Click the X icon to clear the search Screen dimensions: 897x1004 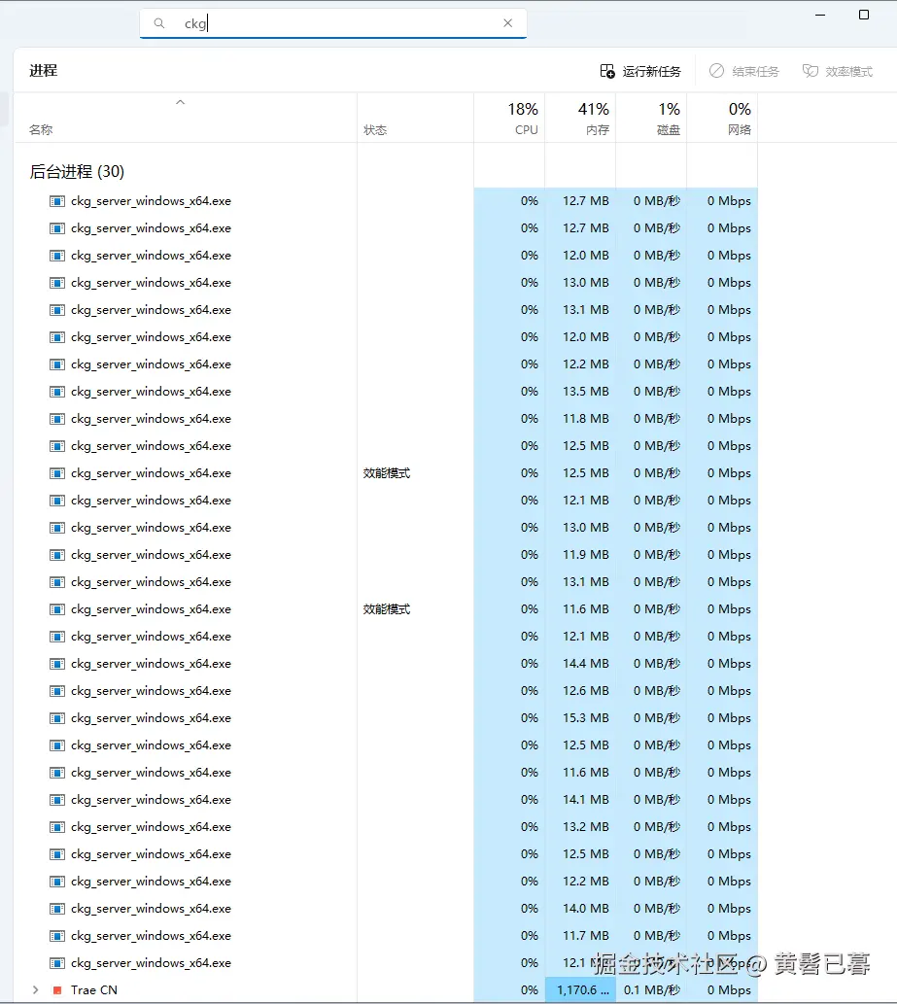507,23
